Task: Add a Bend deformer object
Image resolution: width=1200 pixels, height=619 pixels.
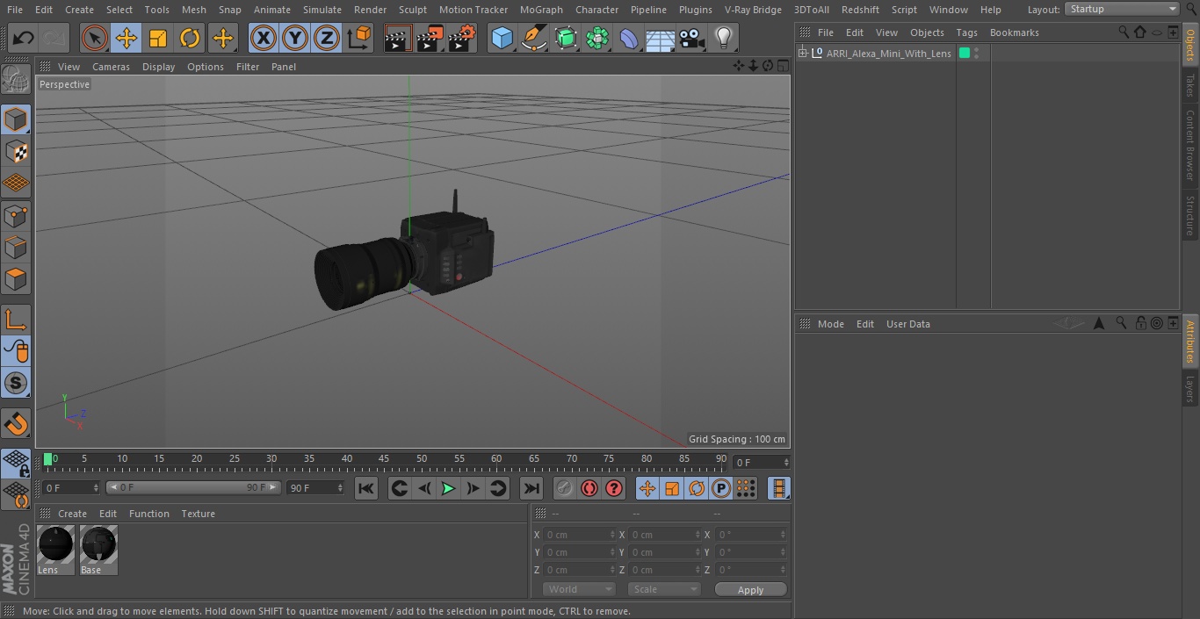Action: click(629, 38)
